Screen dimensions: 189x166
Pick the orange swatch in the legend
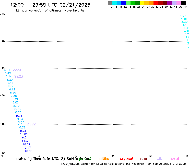pyautogui.click(x=151, y=3)
